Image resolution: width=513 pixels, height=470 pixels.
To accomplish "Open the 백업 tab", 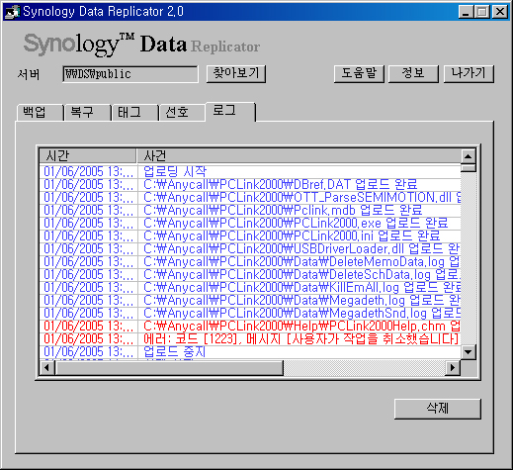I will [x=40, y=113].
